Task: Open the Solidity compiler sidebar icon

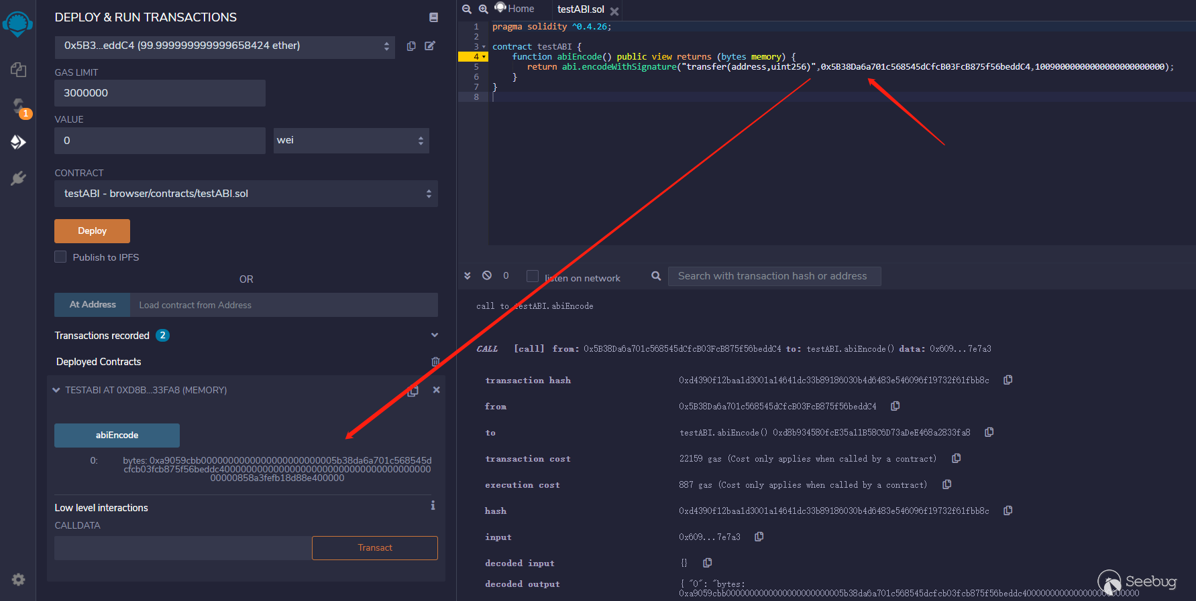Action: point(18,106)
